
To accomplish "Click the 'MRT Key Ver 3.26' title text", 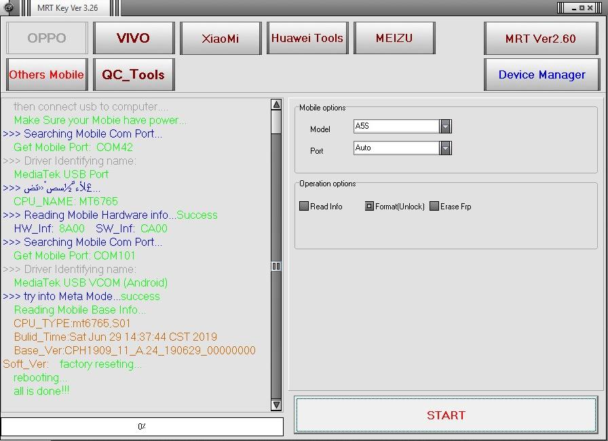I will point(67,7).
